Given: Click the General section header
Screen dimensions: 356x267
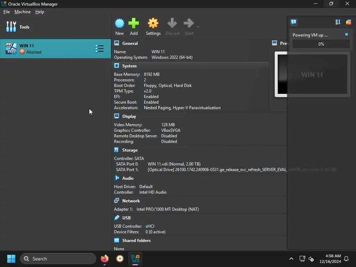Looking at the screenshot, I should [130, 43].
